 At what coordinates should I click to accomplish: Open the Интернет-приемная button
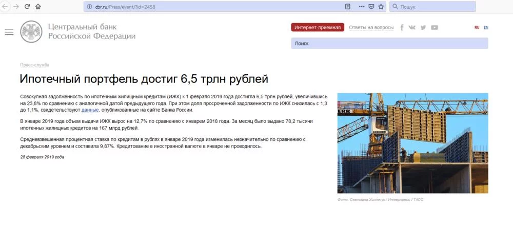coord(318,28)
